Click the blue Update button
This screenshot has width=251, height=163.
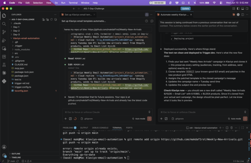click(x=185, y=9)
